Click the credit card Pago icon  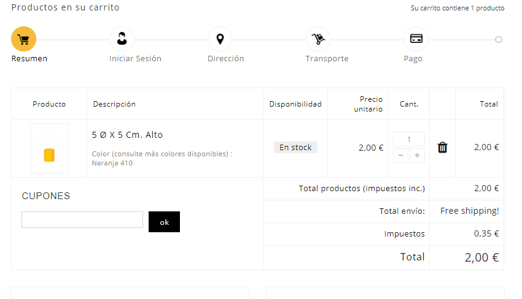pyautogui.click(x=416, y=39)
